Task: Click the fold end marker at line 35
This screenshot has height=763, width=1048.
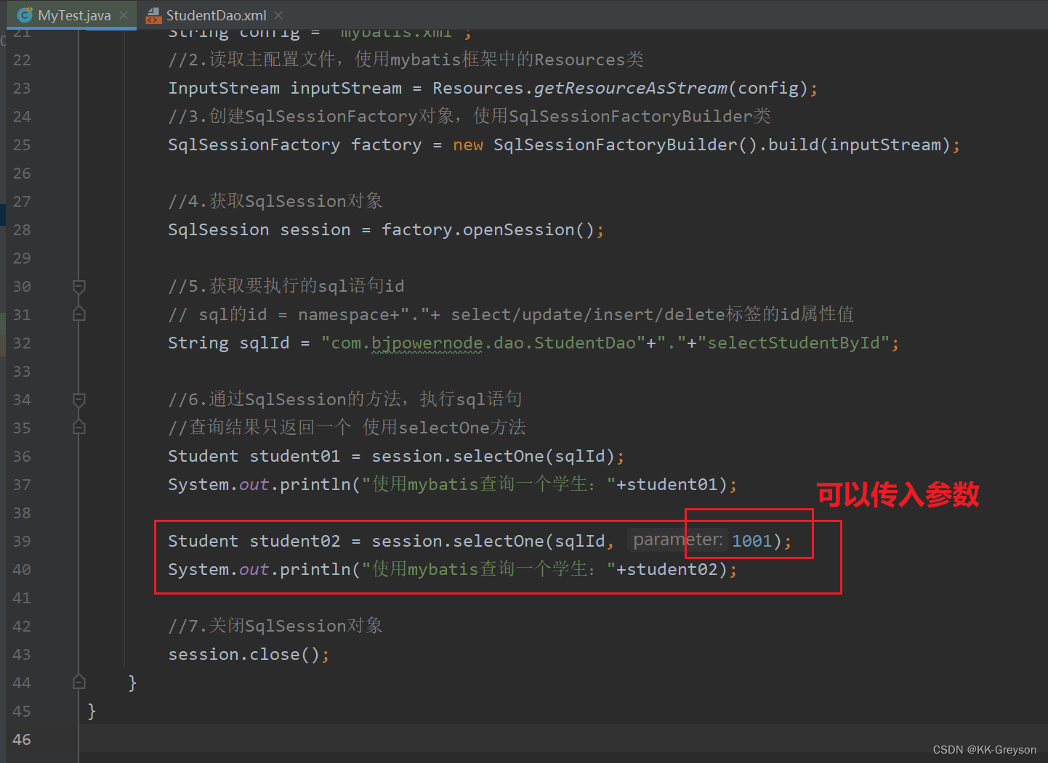Action: pyautogui.click(x=79, y=428)
